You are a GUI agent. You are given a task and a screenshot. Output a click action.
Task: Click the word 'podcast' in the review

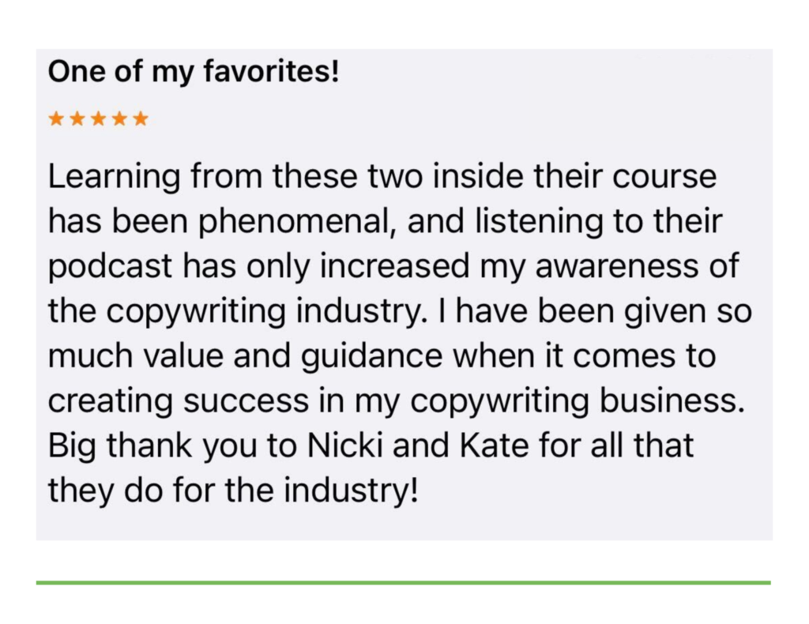tap(110, 267)
